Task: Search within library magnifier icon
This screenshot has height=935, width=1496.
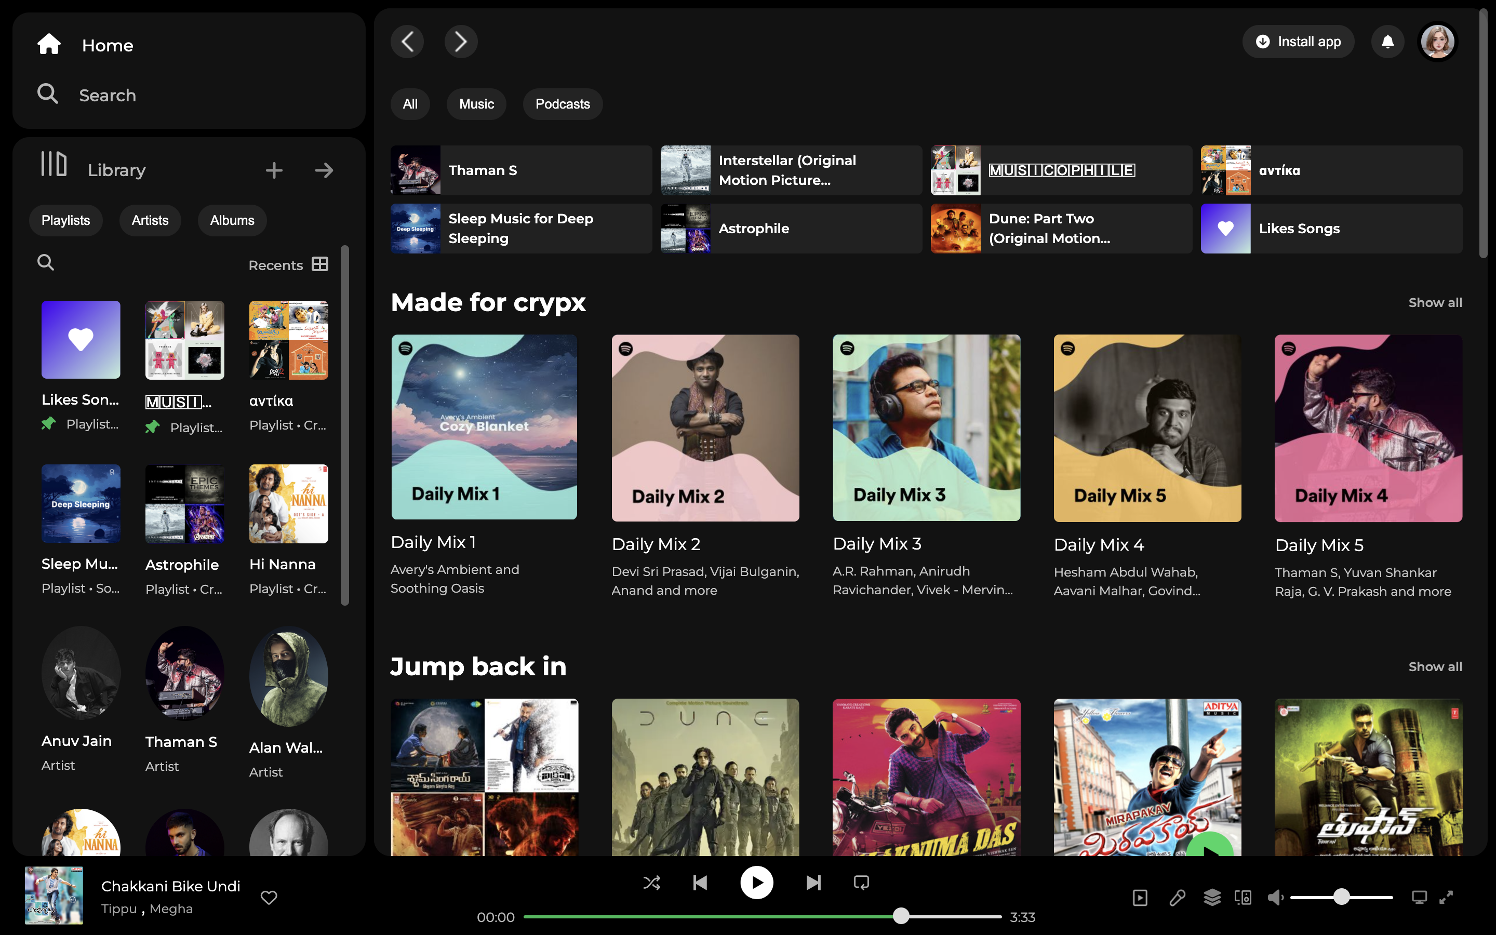Action: click(46, 262)
